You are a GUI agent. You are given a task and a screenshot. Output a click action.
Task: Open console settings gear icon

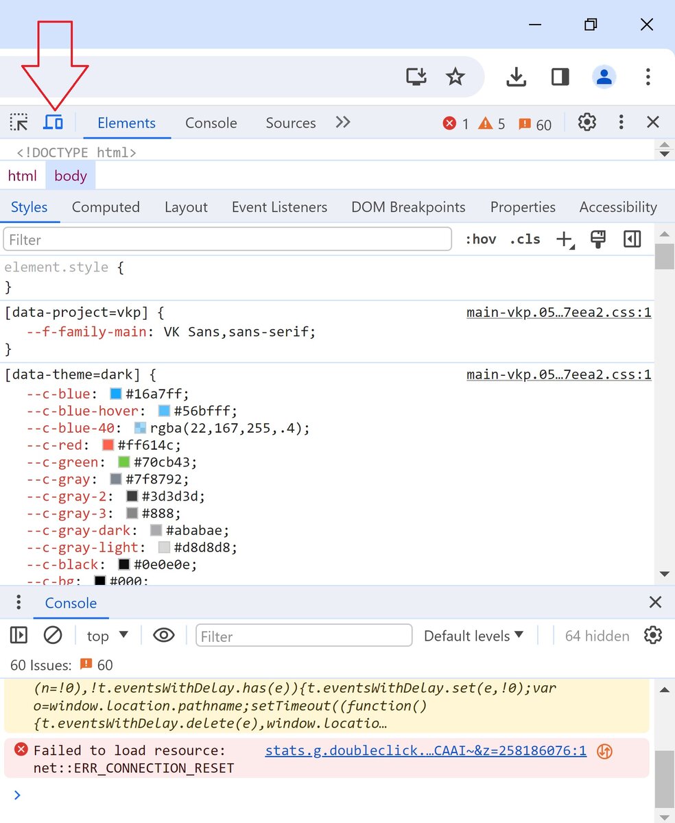click(x=653, y=635)
